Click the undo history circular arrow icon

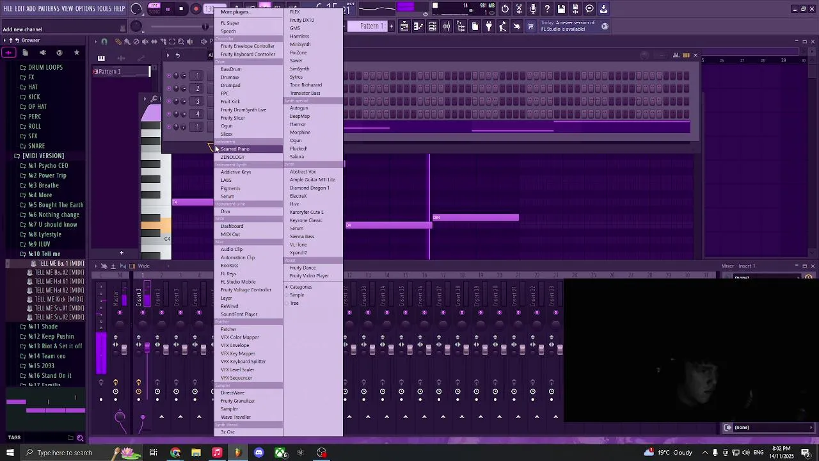click(x=505, y=9)
